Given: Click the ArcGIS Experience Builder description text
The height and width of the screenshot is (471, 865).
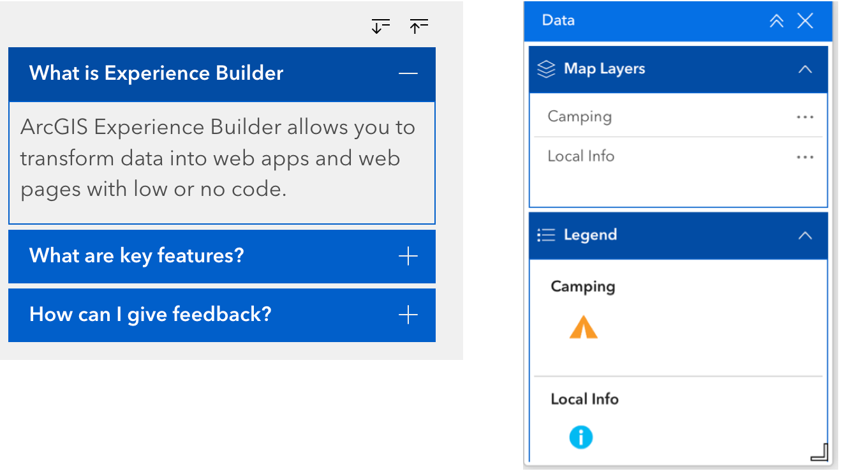Looking at the screenshot, I should (x=218, y=158).
